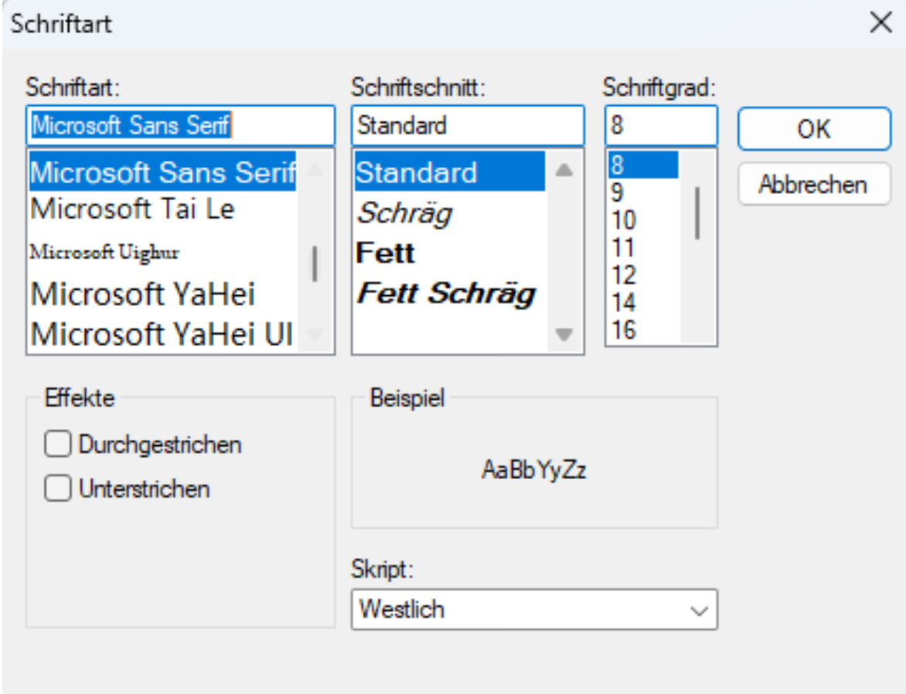Image resolution: width=906 pixels, height=694 pixels.
Task: Select size 8 in size list
Action: point(643,165)
